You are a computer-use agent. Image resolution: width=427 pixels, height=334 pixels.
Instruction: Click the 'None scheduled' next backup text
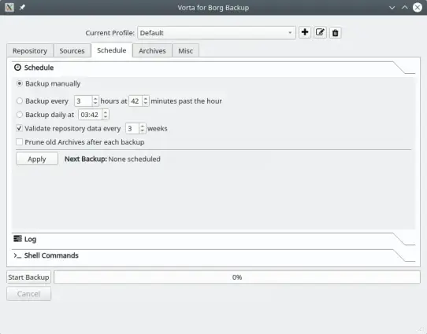coord(134,159)
